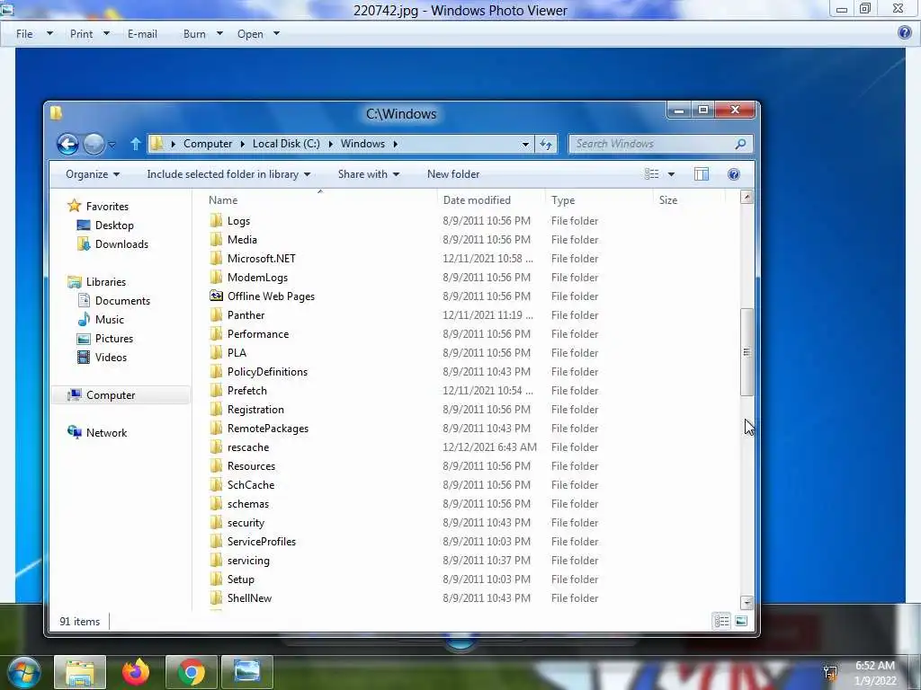Launch Google Chrome from the taskbar

click(x=192, y=672)
